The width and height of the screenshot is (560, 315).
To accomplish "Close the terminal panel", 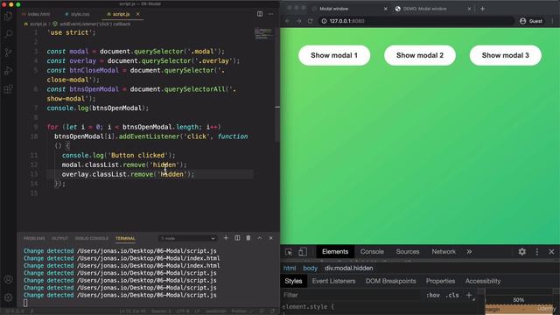I will click(270, 238).
